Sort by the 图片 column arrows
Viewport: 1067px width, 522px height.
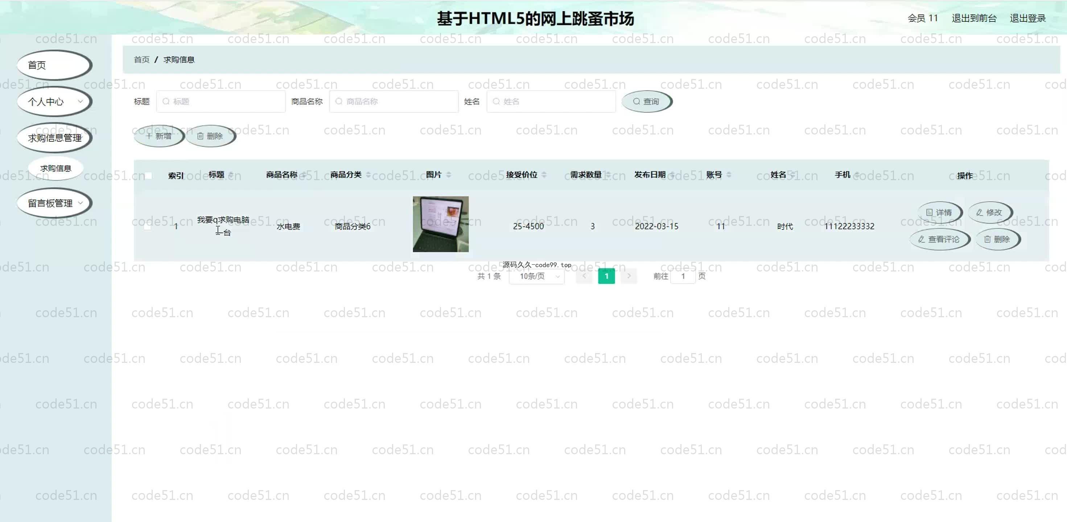(x=449, y=175)
